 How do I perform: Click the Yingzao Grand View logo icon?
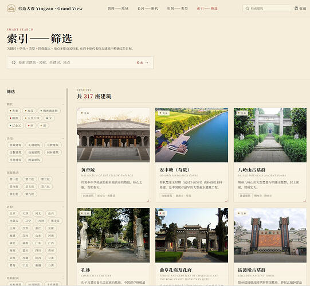tap(11, 9)
